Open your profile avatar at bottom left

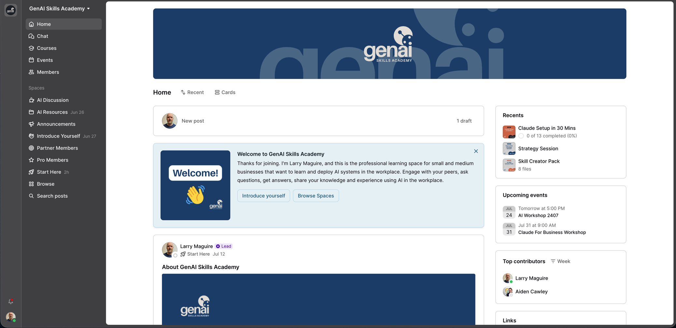pyautogui.click(x=11, y=317)
